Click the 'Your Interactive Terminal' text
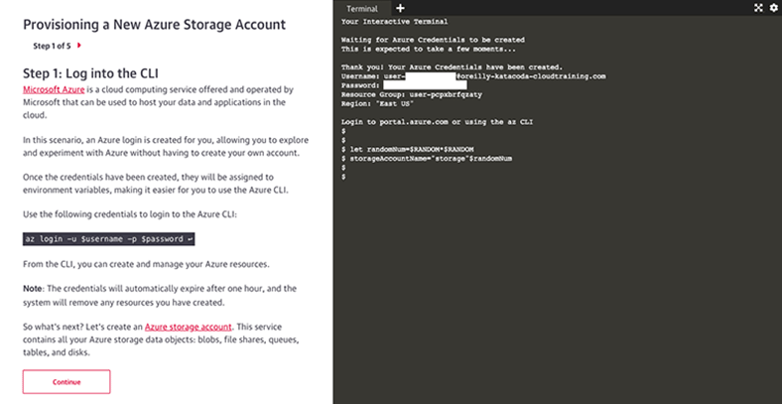The height and width of the screenshot is (404, 782). coord(395,22)
